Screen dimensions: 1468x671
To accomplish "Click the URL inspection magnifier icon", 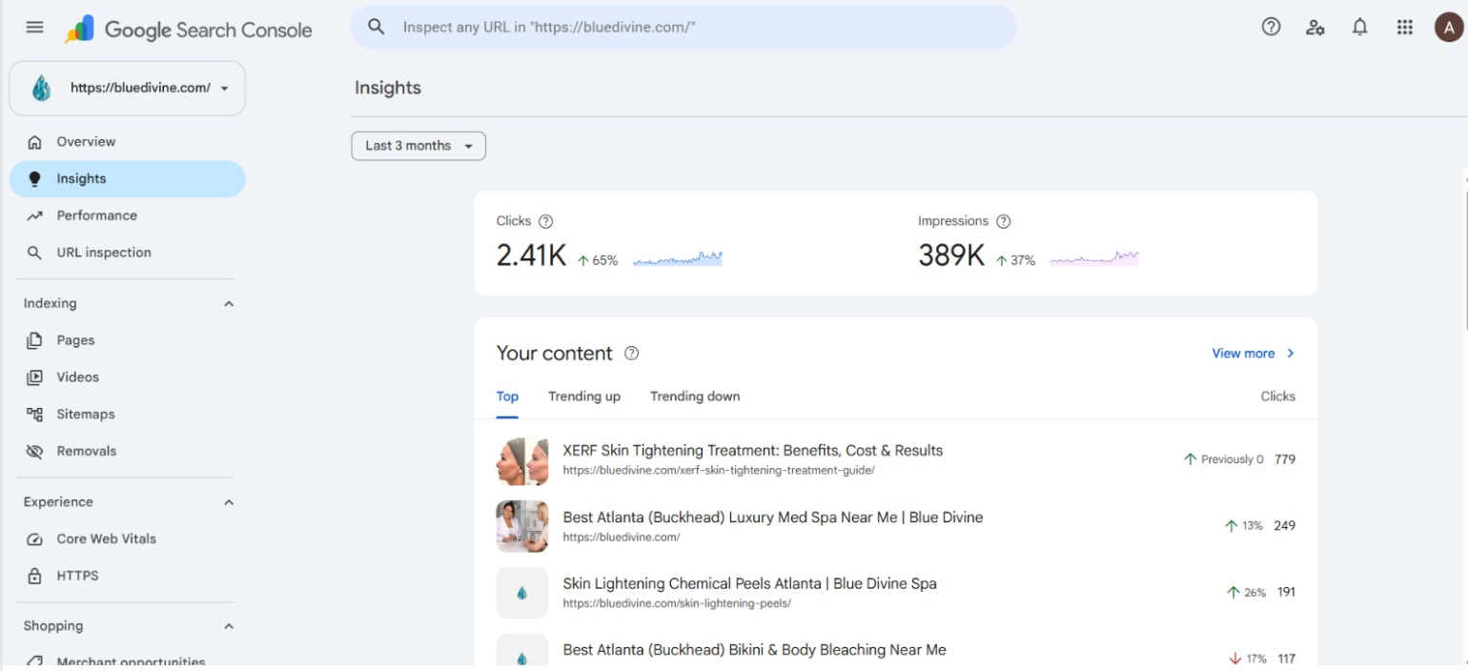I will point(35,253).
